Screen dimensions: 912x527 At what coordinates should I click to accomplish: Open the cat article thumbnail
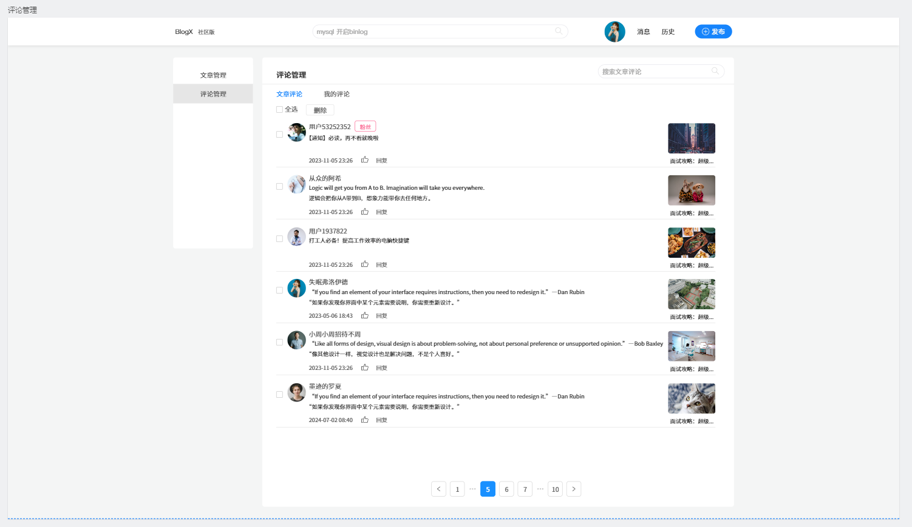point(691,398)
